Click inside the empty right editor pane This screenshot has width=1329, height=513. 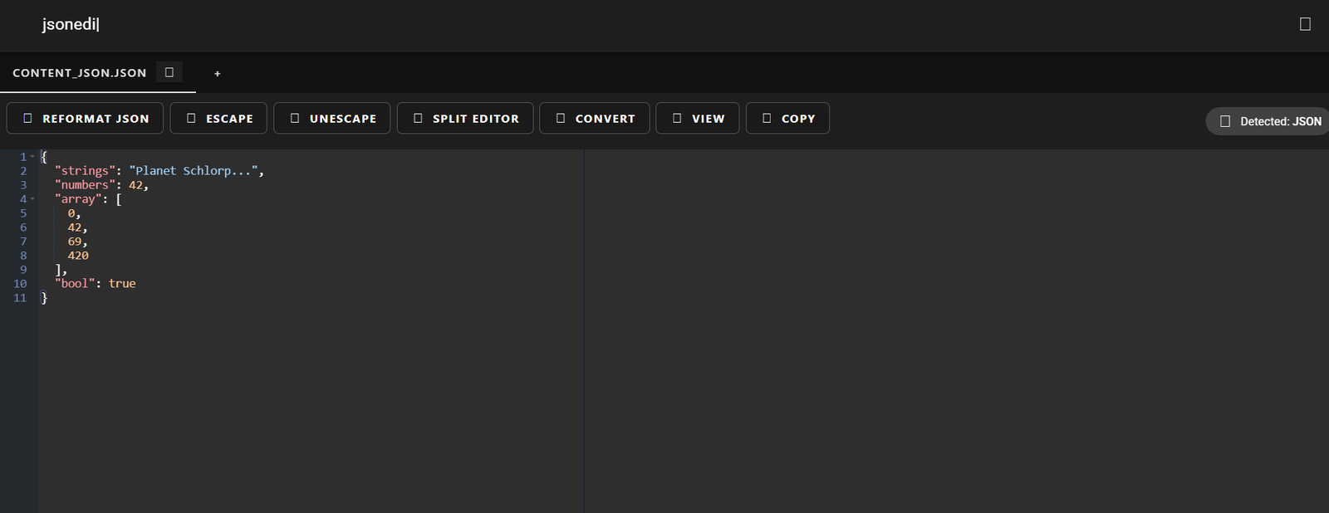coord(955,332)
